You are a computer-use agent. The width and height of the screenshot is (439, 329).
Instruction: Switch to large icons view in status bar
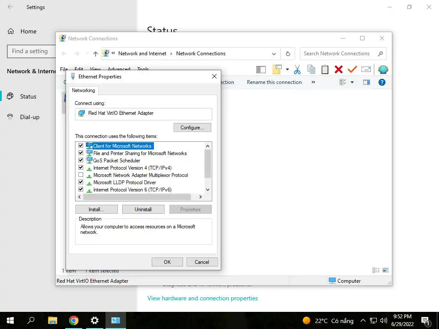(x=385, y=270)
